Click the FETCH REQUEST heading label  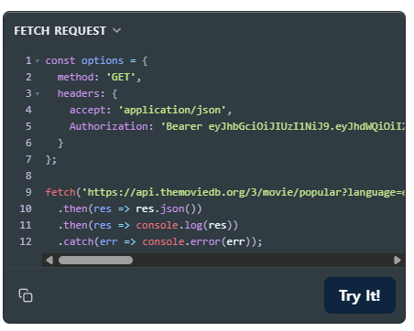(x=60, y=30)
